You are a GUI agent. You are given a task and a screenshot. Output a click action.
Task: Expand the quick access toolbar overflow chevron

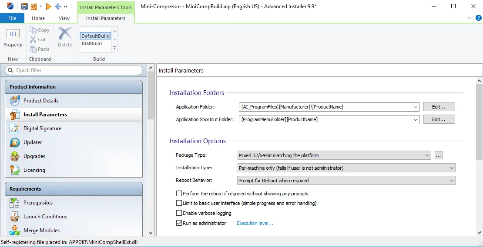[x=66, y=7]
